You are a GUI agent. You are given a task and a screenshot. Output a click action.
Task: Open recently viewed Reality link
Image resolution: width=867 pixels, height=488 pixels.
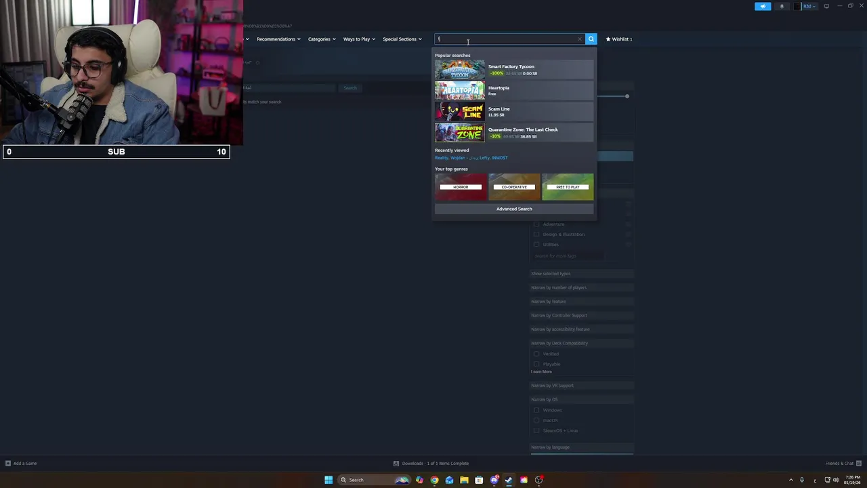point(442,158)
